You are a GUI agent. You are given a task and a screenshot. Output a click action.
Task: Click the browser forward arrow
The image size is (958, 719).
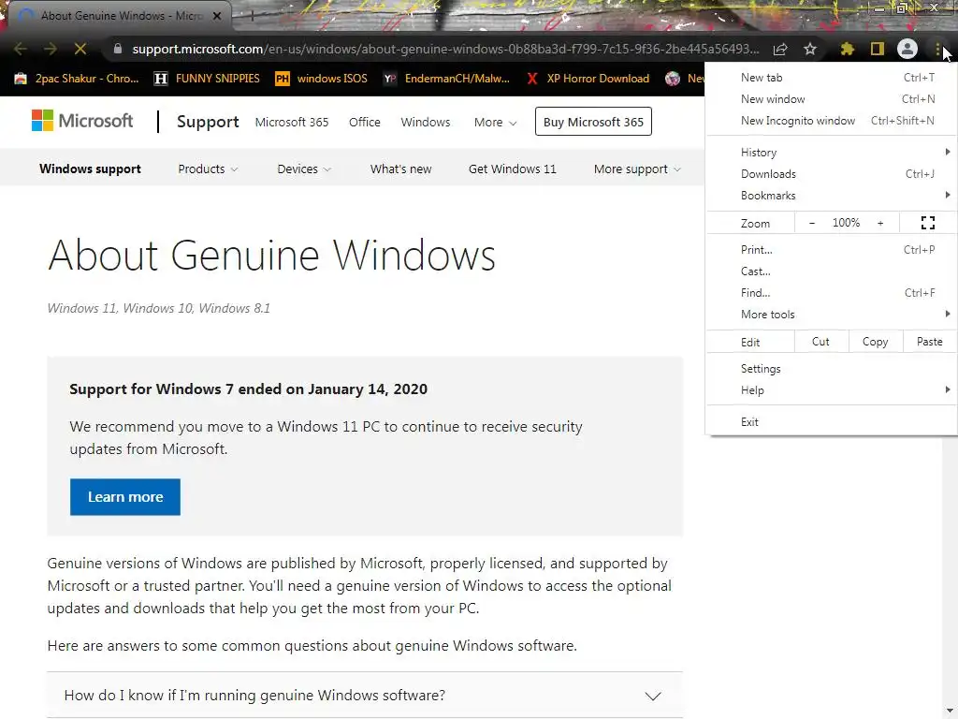(x=51, y=49)
